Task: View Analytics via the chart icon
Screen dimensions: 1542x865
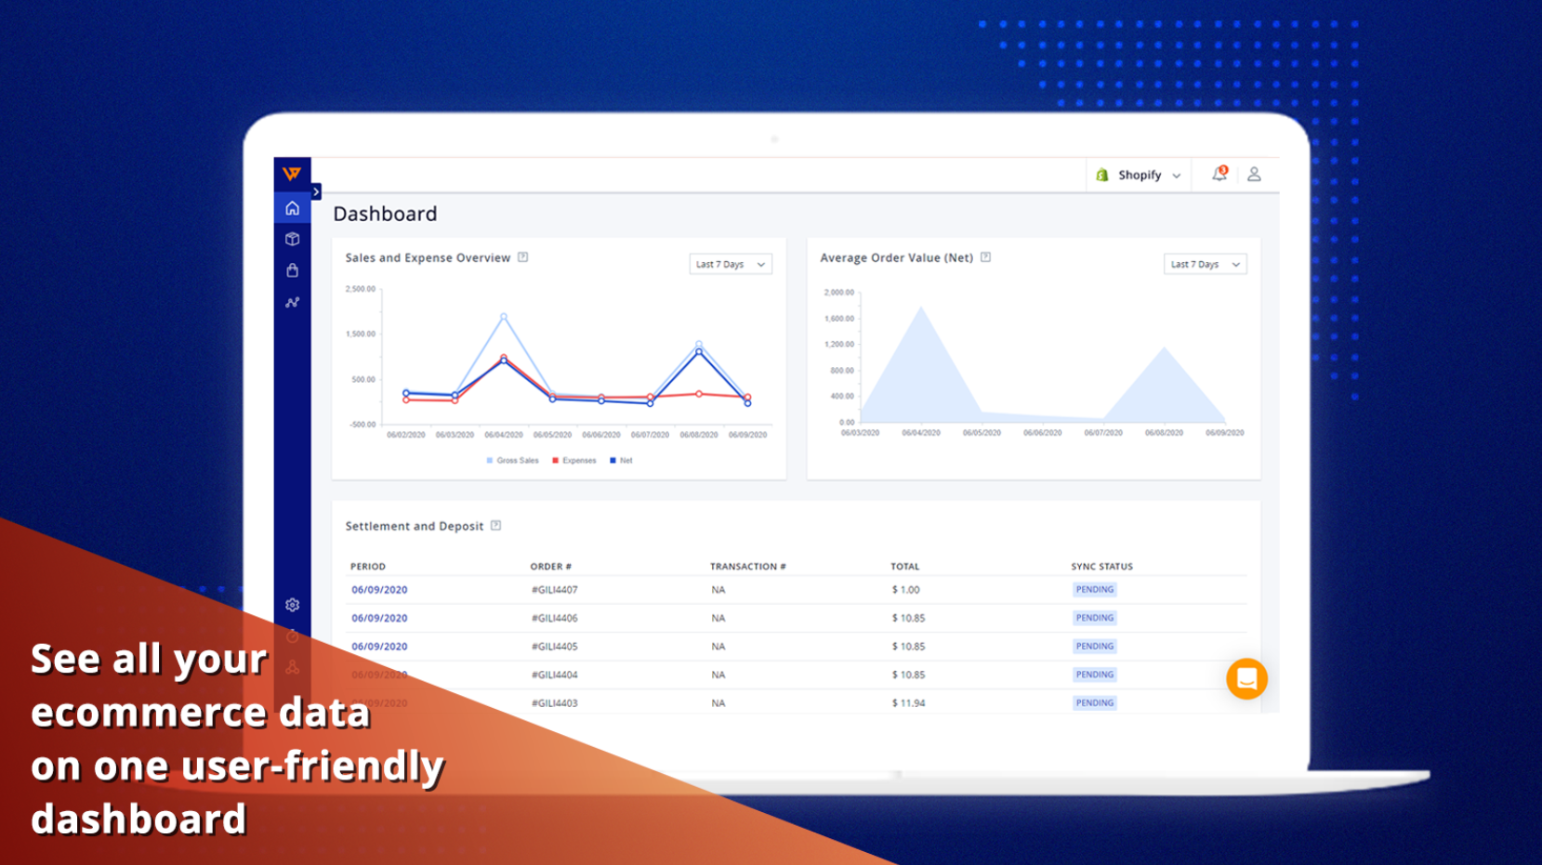Action: (292, 302)
